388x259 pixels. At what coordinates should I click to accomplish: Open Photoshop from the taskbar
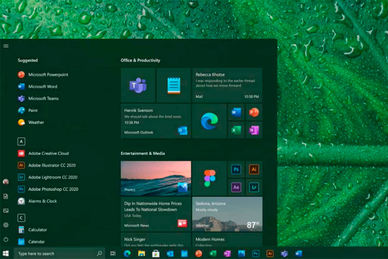pos(255,253)
